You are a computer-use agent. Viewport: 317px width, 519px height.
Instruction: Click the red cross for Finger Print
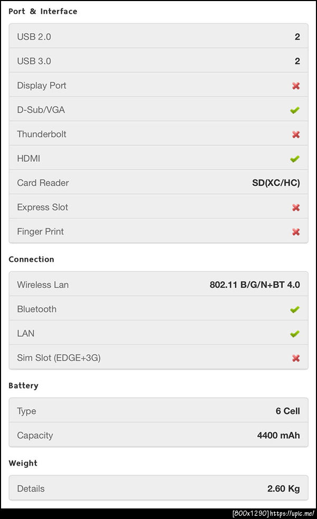coord(296,232)
